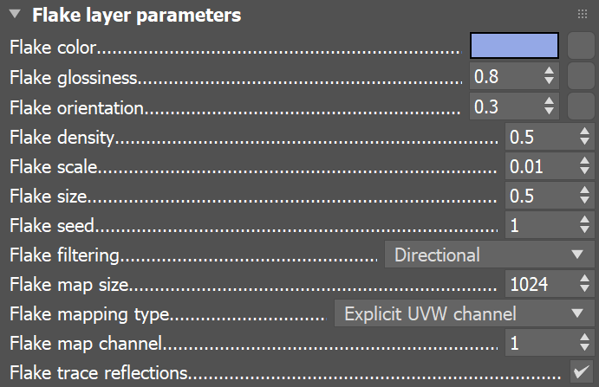
Task: Click the Flake orientation spinner arrows
Action: point(548,106)
